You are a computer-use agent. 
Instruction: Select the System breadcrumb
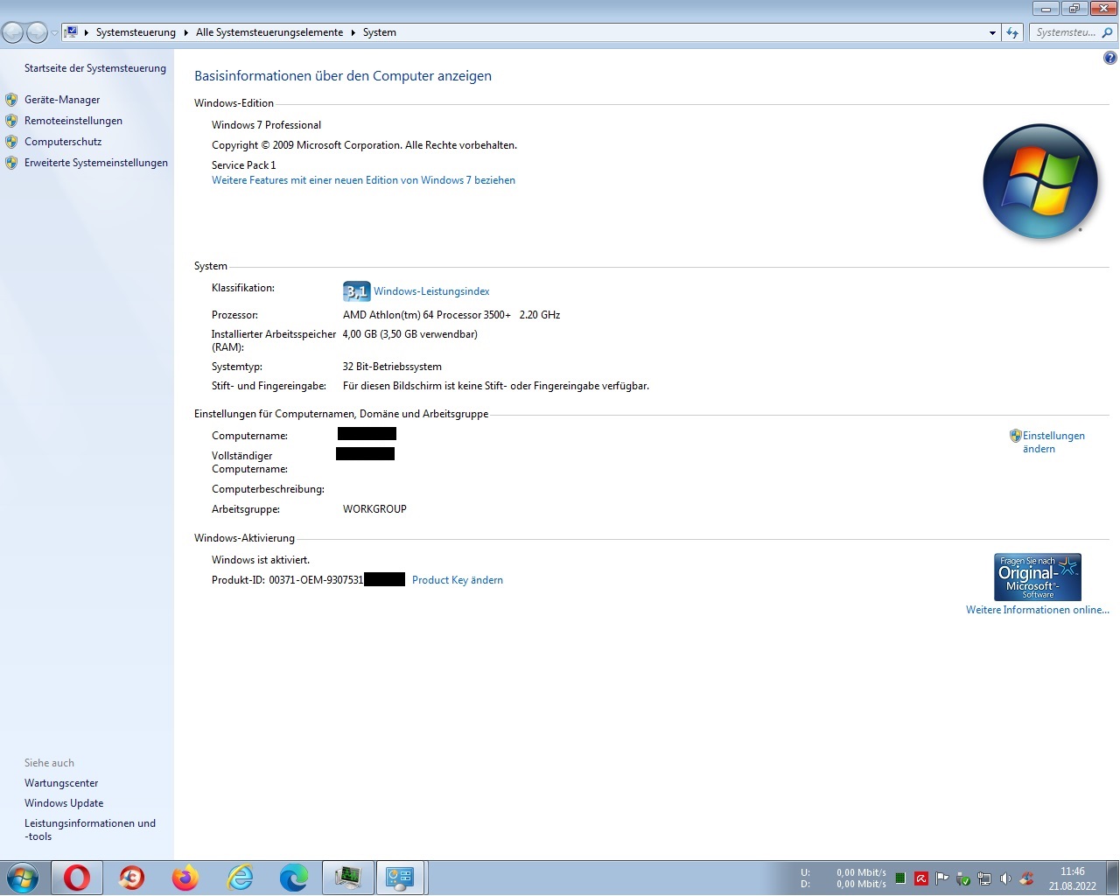[380, 32]
